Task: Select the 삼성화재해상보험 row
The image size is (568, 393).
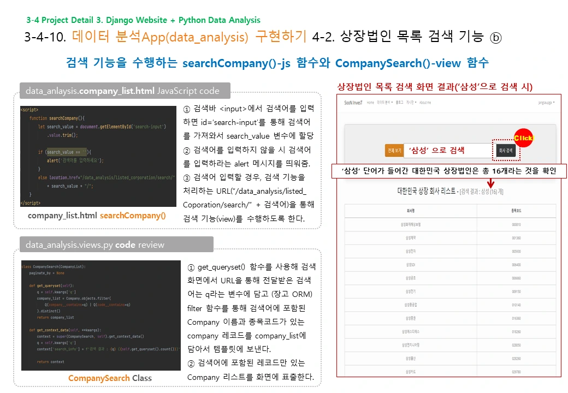Action: pos(450,225)
